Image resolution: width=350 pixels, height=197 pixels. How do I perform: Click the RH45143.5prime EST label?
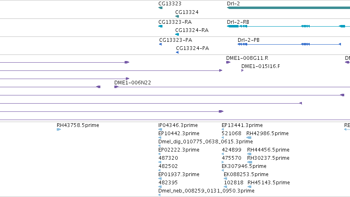[x=269, y=183]
